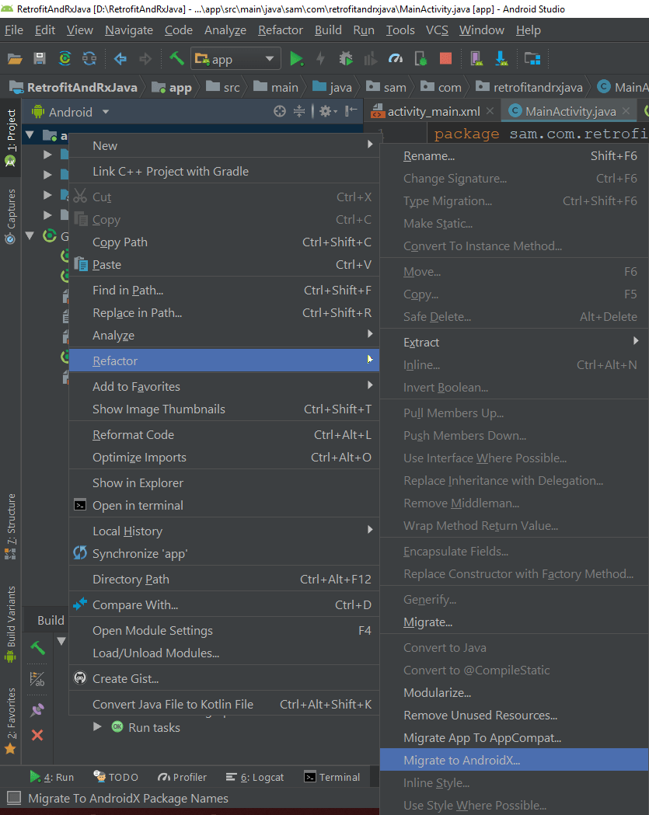Click the hide Project panel icon
Image resolution: width=649 pixels, height=815 pixels.
click(351, 111)
